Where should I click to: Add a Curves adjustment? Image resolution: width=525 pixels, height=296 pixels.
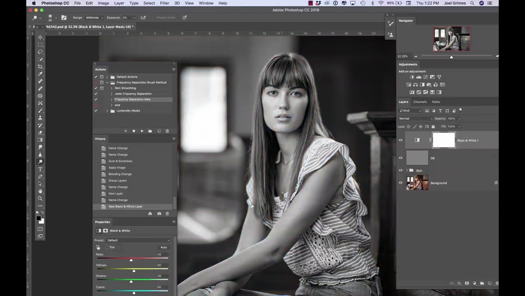click(x=425, y=77)
